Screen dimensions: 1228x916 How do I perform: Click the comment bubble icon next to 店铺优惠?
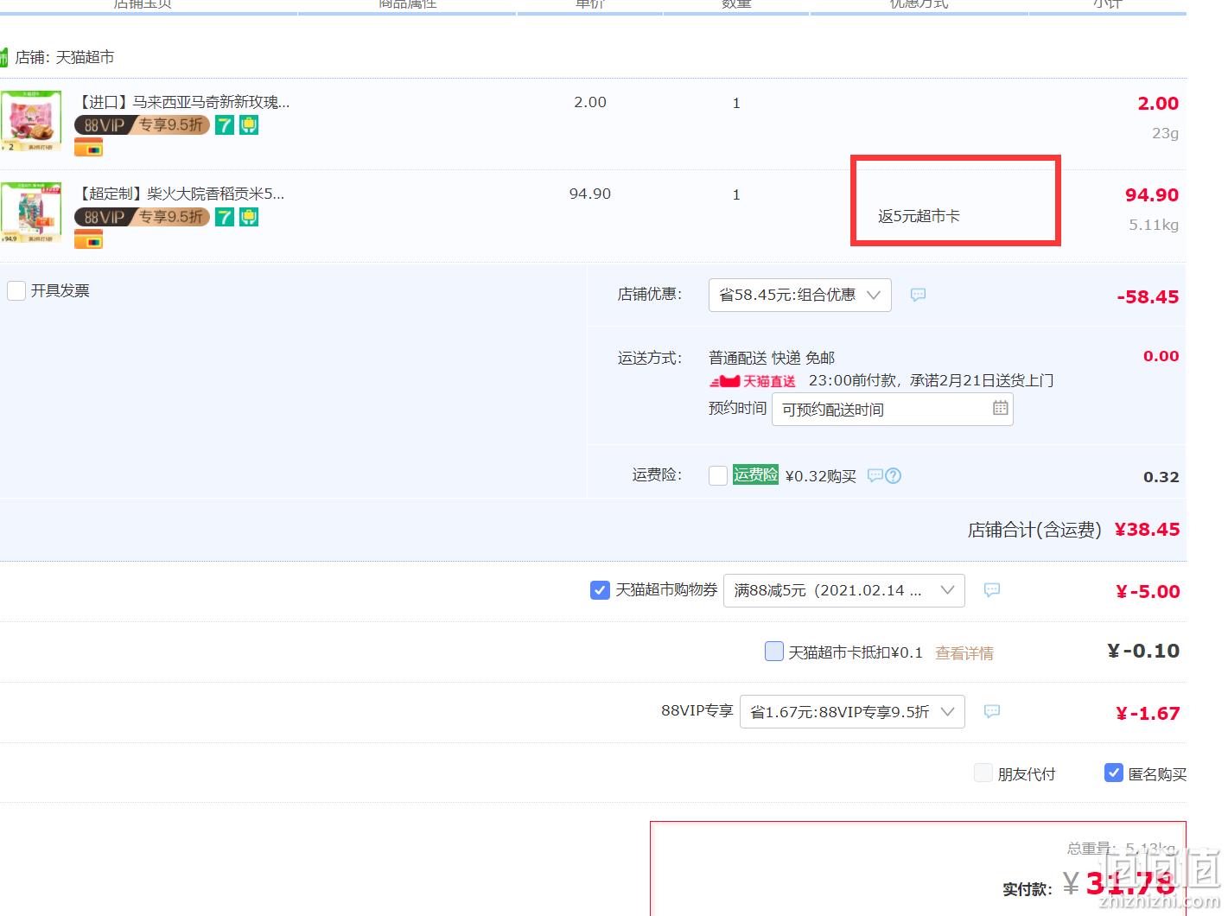pos(918,295)
